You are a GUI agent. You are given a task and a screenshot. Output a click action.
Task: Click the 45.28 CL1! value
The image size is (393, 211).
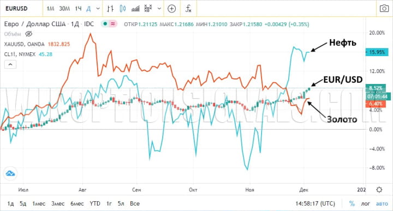click(x=45, y=55)
